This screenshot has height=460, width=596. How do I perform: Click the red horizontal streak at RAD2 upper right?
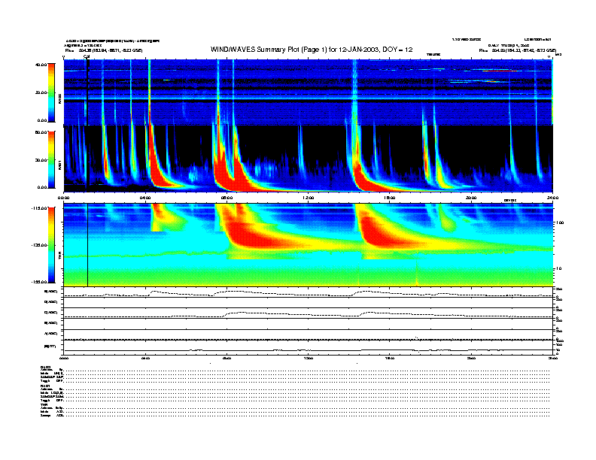pos(500,71)
